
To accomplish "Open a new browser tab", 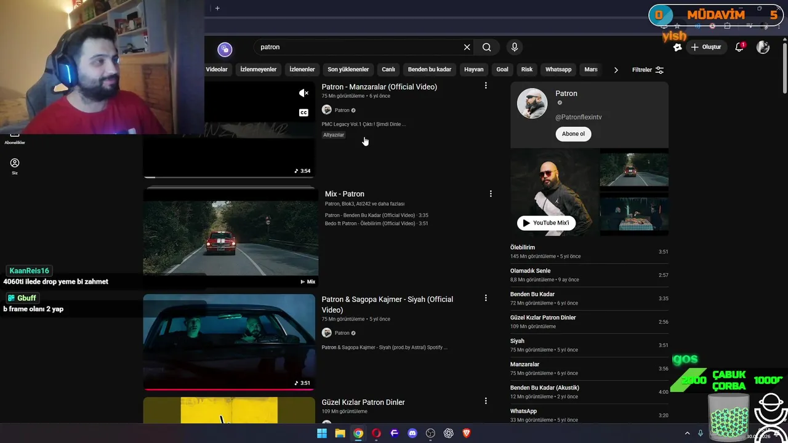I will pyautogui.click(x=217, y=8).
